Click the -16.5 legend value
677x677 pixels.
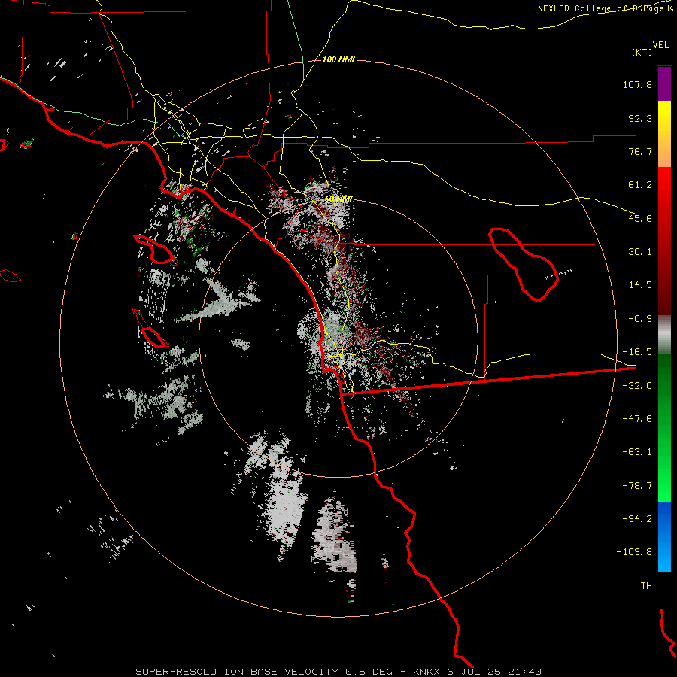637,352
